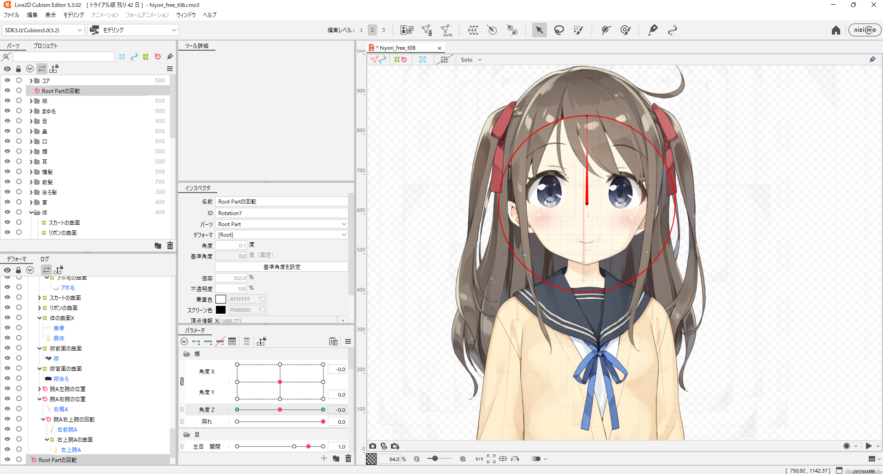Open the モデリング menu
This screenshot has height=474, width=883.
[x=74, y=15]
